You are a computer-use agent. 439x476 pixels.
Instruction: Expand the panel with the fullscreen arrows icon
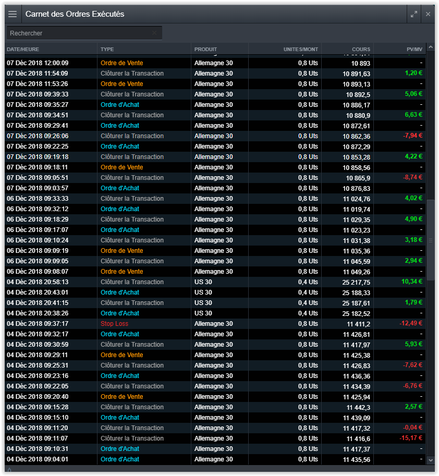pyautogui.click(x=413, y=14)
